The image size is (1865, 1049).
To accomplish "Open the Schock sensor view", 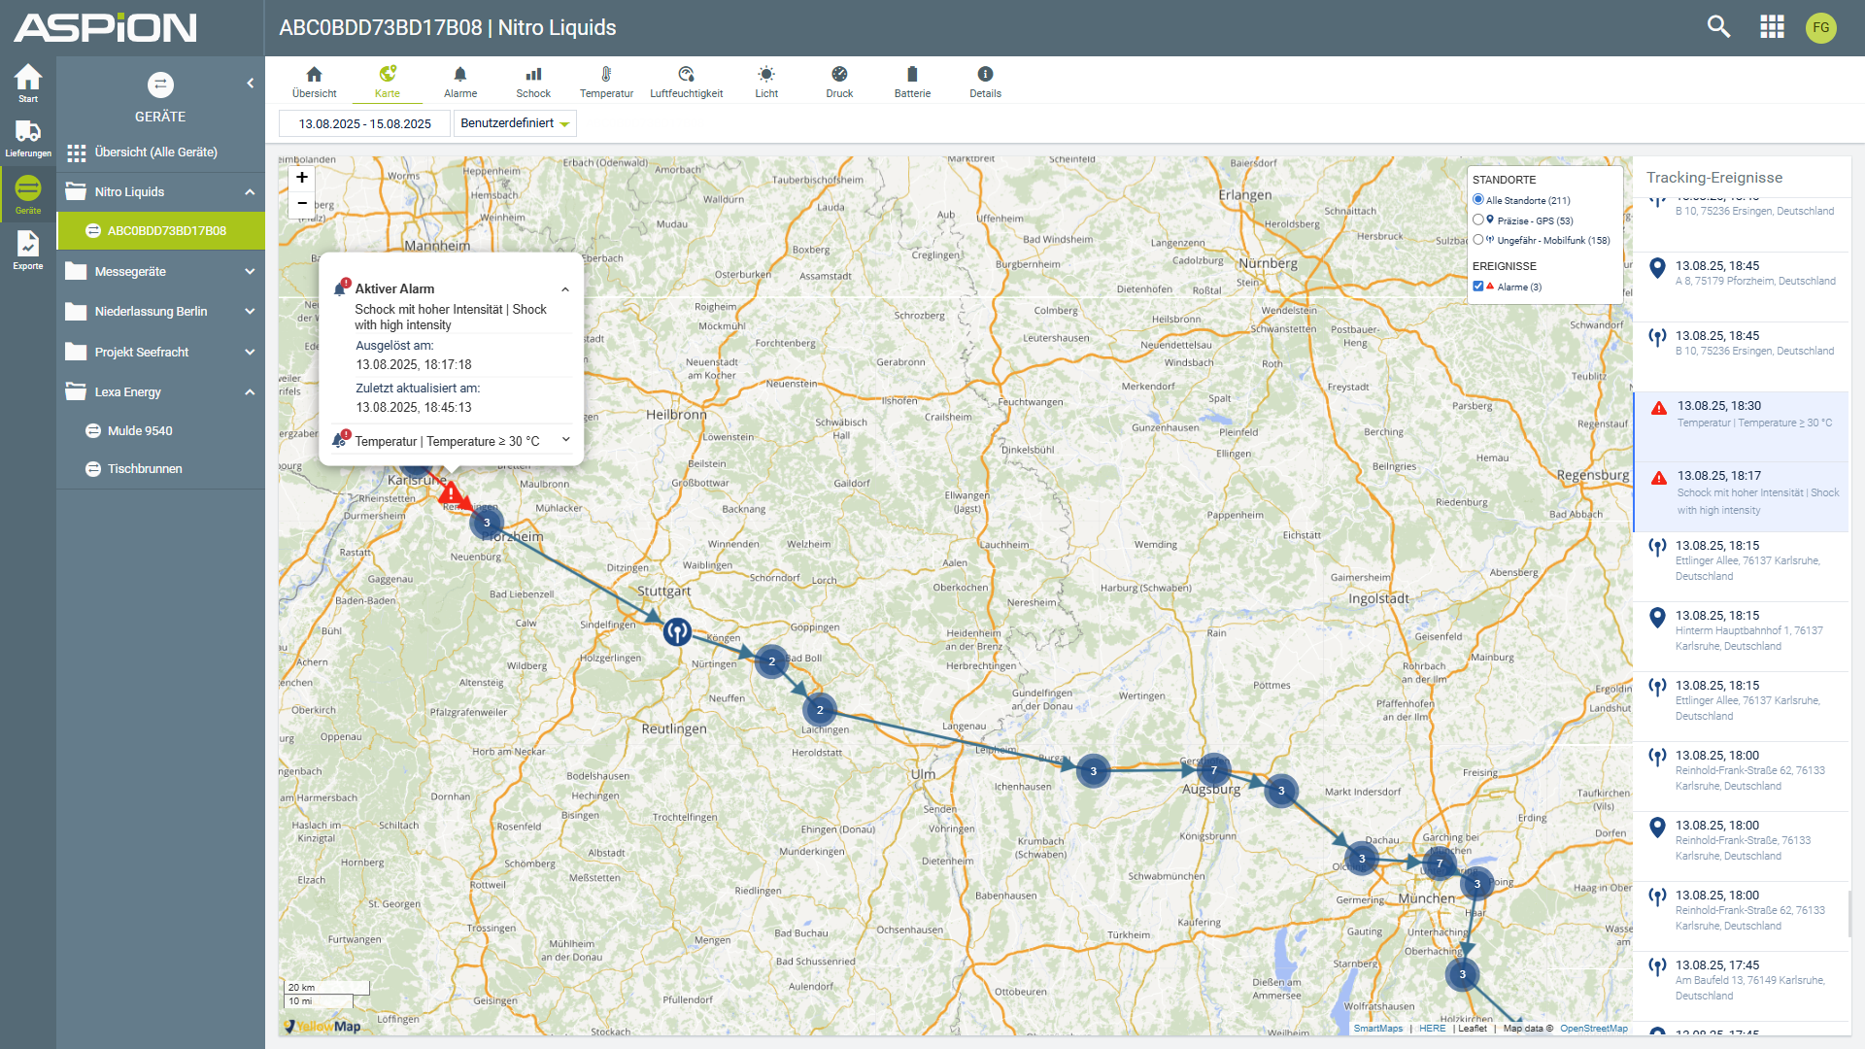I will (532, 82).
